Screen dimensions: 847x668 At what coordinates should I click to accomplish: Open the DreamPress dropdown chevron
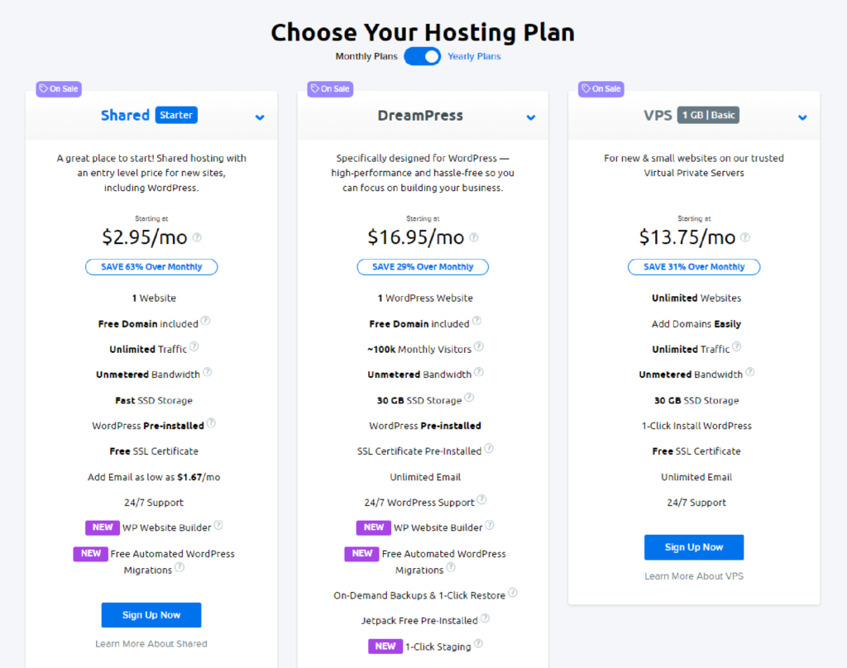(x=530, y=117)
